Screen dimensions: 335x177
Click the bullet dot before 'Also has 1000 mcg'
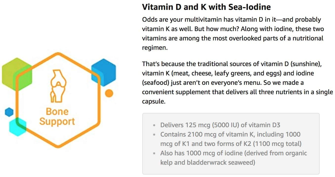[x=154, y=153]
